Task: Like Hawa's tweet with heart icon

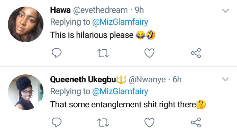Action: (149, 53)
